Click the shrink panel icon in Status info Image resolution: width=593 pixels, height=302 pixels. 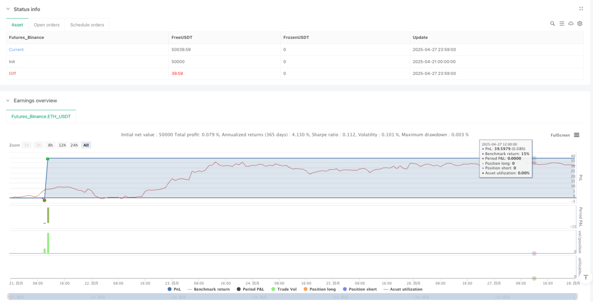pyautogui.click(x=581, y=9)
